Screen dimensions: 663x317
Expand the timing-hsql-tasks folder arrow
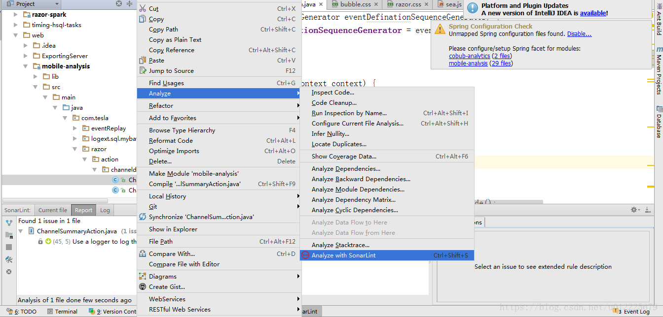point(16,25)
